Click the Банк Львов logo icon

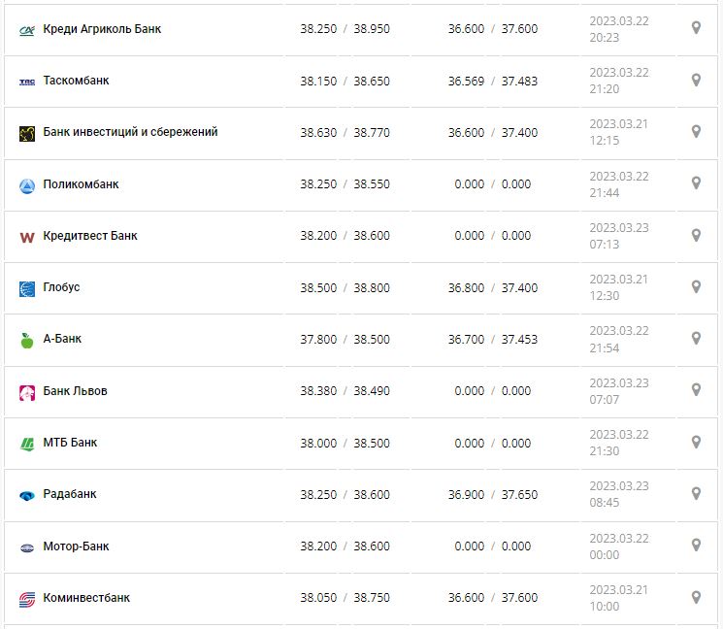(x=27, y=392)
